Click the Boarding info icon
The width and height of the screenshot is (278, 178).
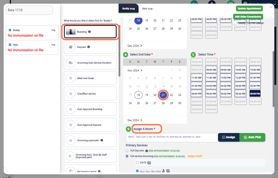click(x=89, y=32)
